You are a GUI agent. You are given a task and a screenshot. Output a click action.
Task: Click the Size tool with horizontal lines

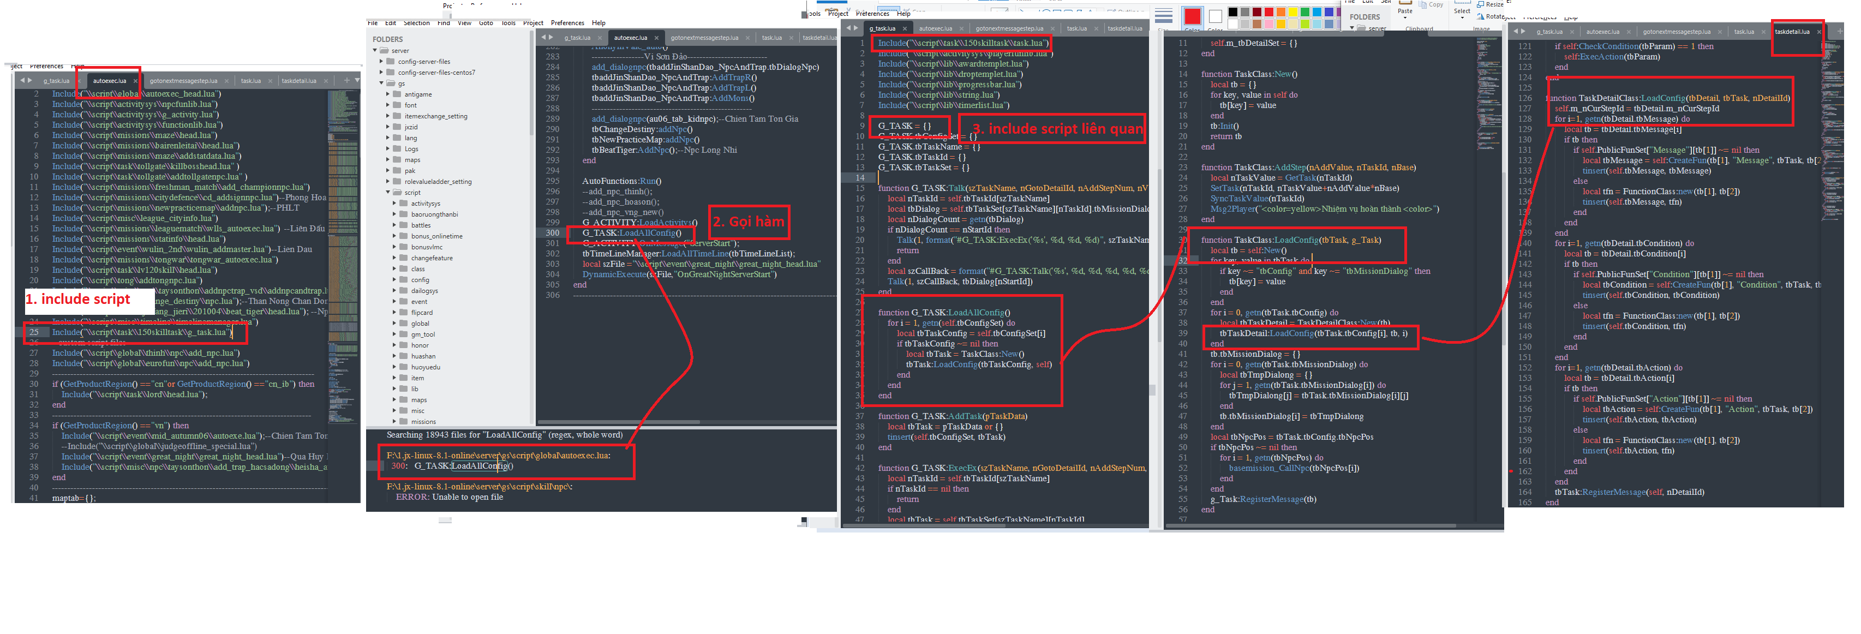(1164, 15)
